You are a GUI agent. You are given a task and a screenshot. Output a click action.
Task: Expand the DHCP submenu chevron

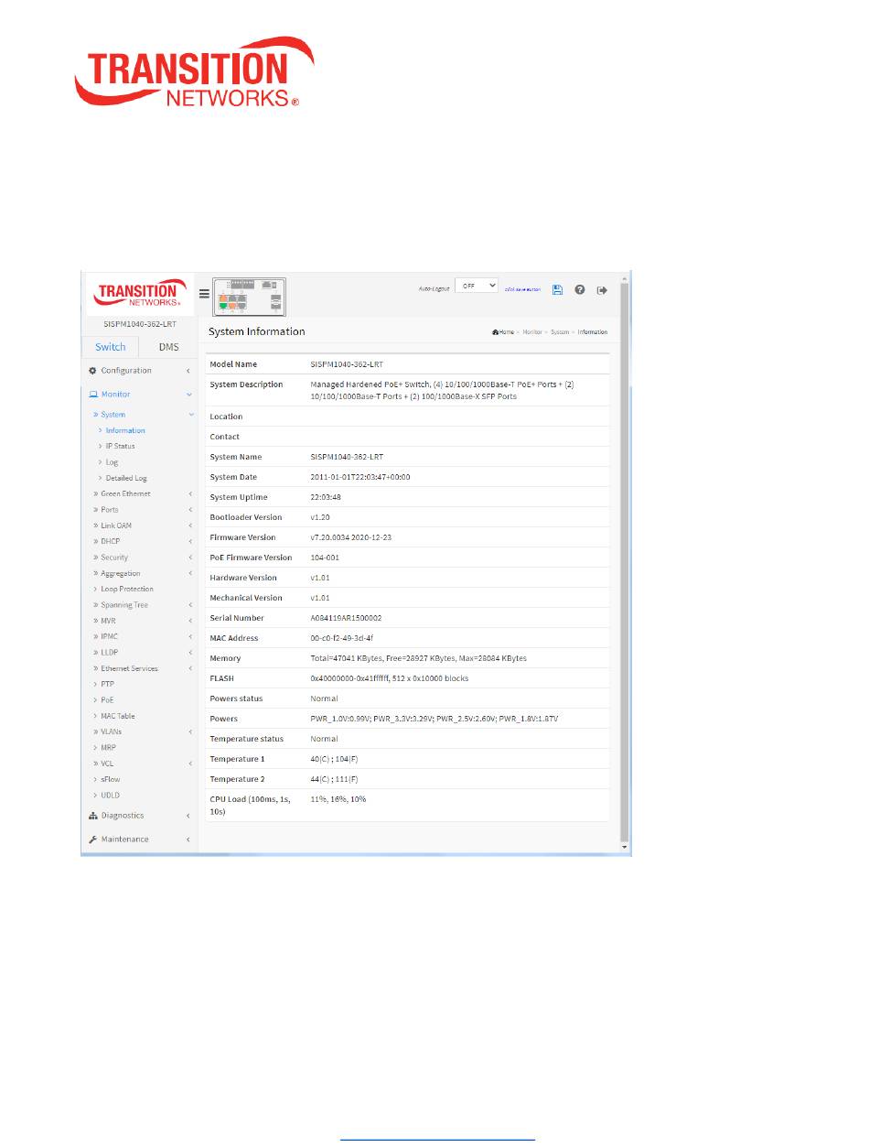(189, 542)
